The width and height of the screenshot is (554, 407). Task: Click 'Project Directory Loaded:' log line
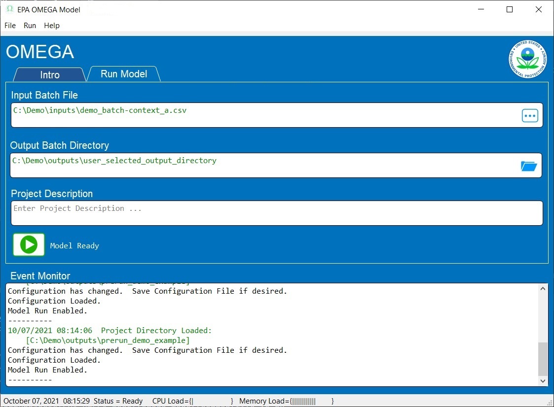(x=110, y=331)
